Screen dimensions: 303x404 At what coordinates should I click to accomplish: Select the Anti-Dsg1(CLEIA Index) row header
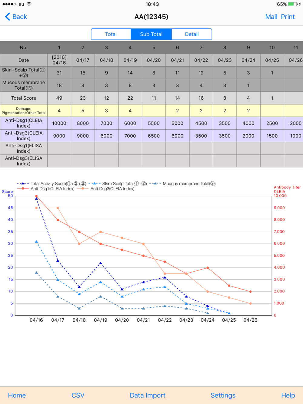(x=24, y=123)
